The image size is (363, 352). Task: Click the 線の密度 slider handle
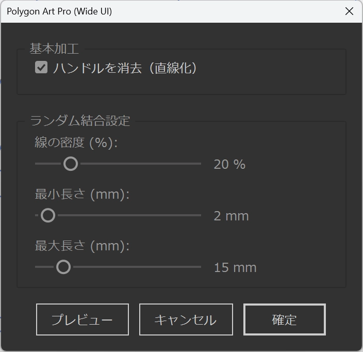point(71,164)
